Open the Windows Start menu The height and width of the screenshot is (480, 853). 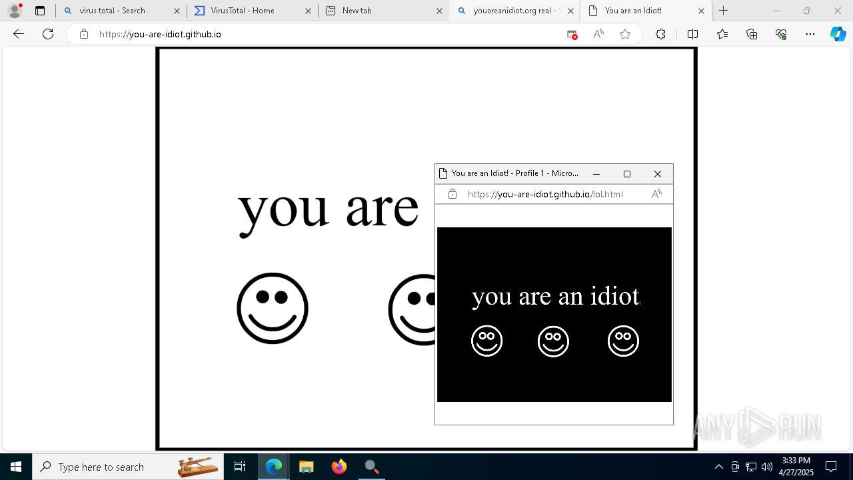16,467
